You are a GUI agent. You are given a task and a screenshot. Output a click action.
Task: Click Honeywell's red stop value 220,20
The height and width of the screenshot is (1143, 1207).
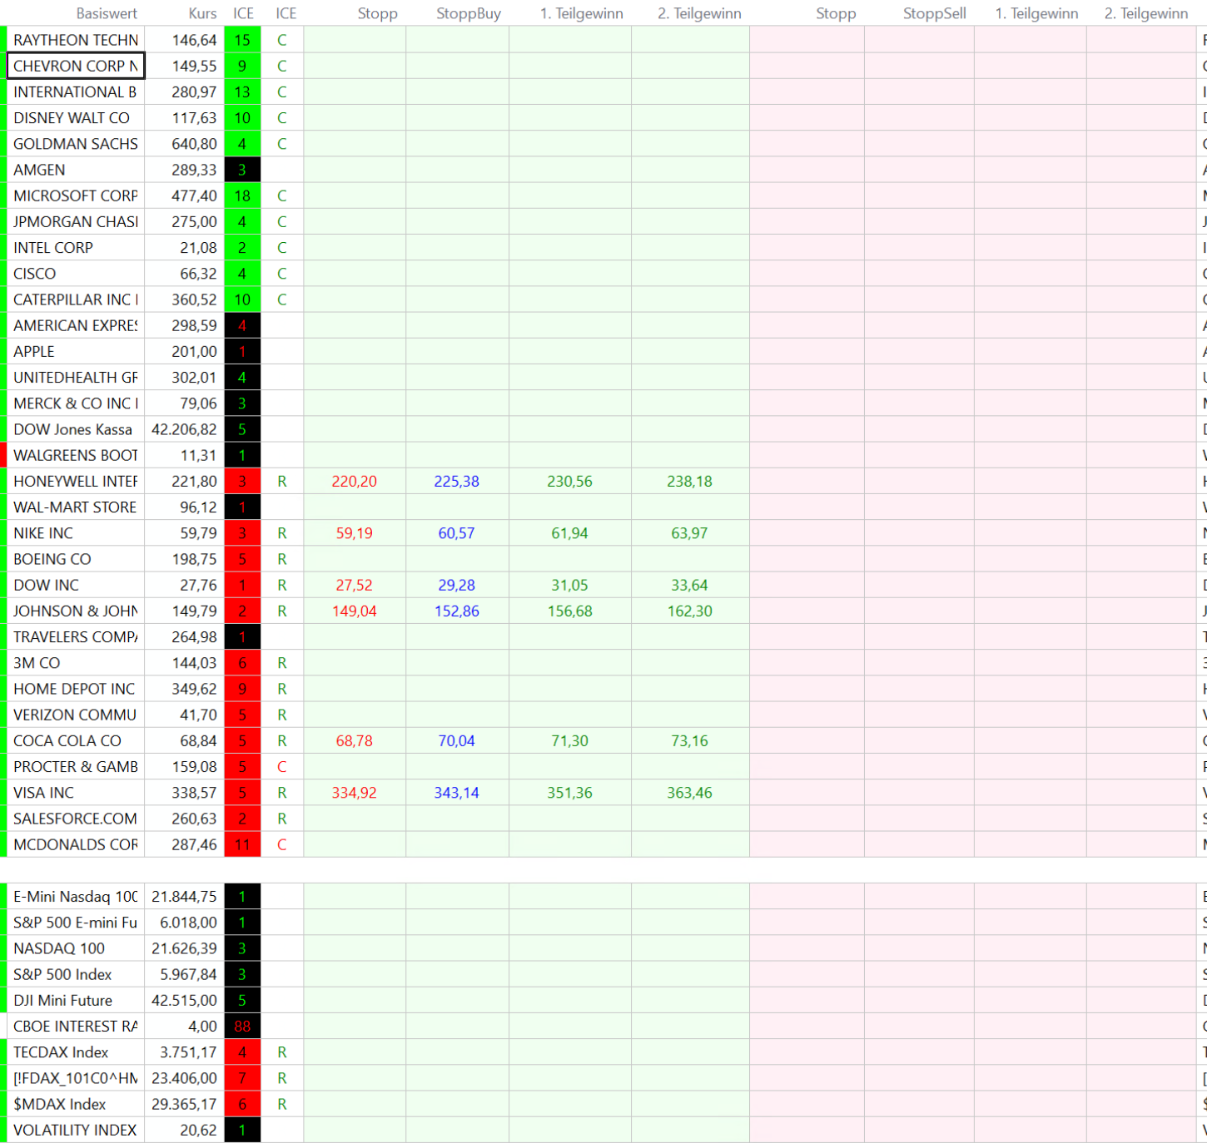click(354, 482)
